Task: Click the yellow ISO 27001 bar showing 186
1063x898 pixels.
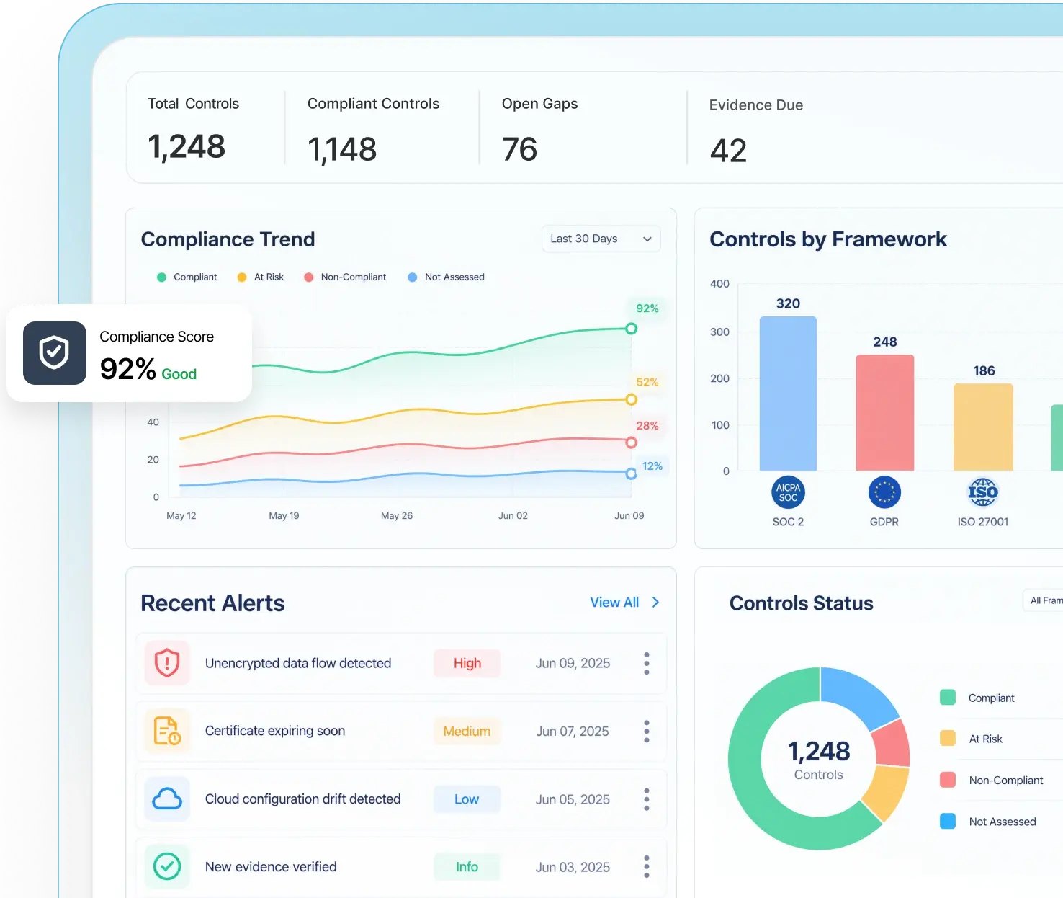Action: coord(983,427)
